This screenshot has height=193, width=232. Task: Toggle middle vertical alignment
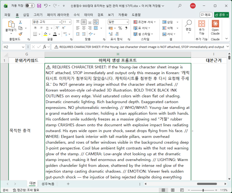[84, 22]
